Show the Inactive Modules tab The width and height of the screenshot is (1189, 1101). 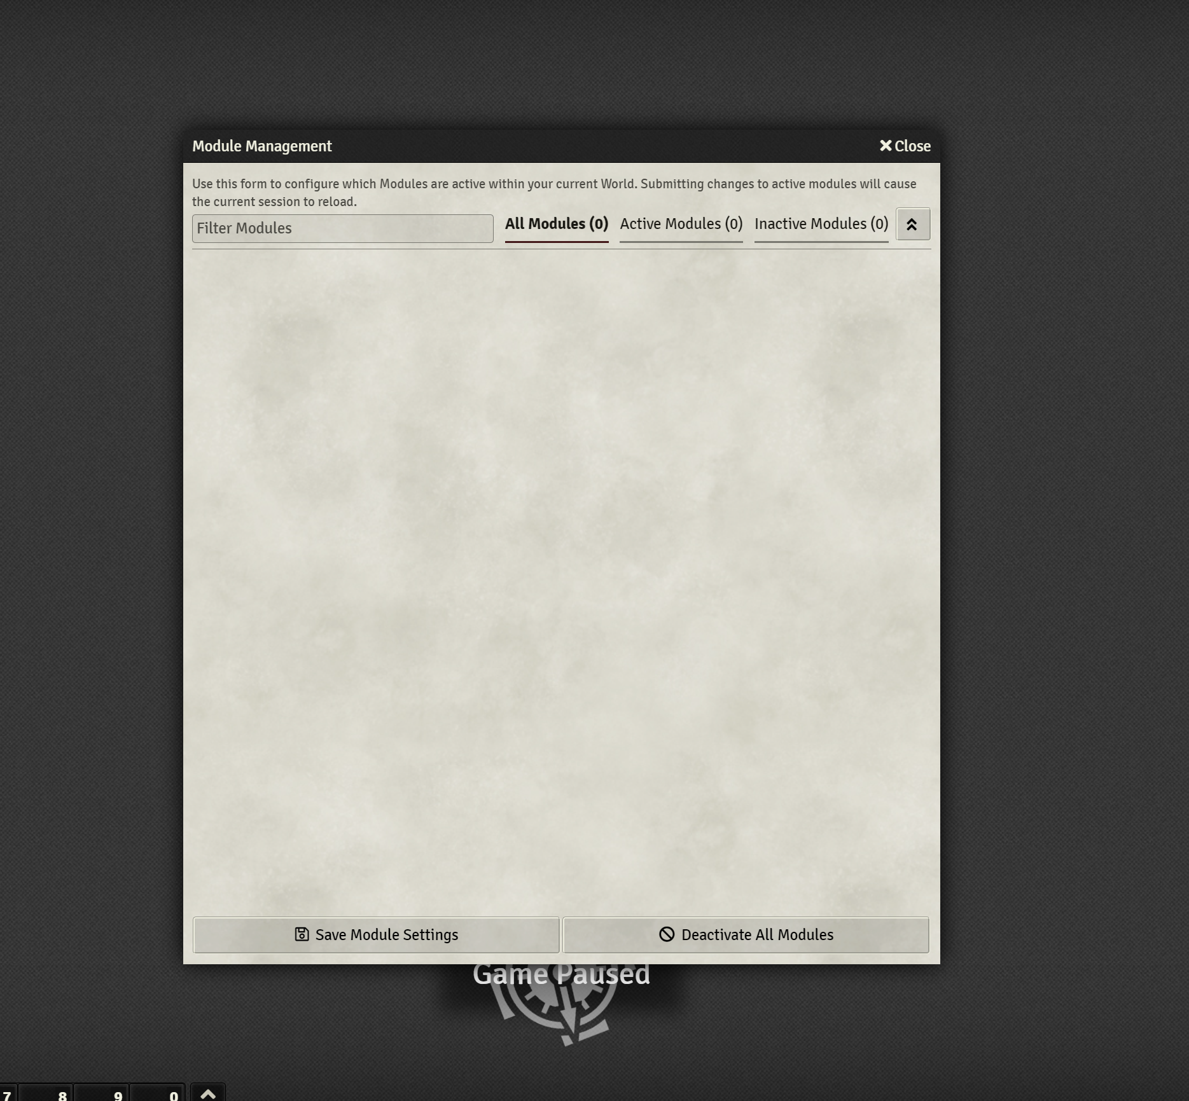click(x=821, y=225)
